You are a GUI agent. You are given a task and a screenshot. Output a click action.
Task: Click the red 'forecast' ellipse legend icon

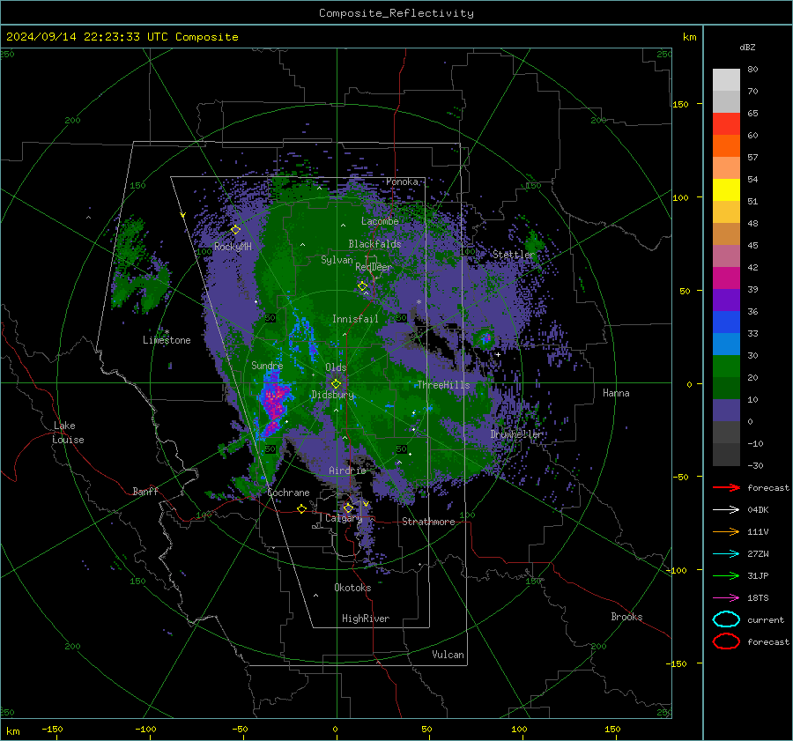tap(726, 641)
